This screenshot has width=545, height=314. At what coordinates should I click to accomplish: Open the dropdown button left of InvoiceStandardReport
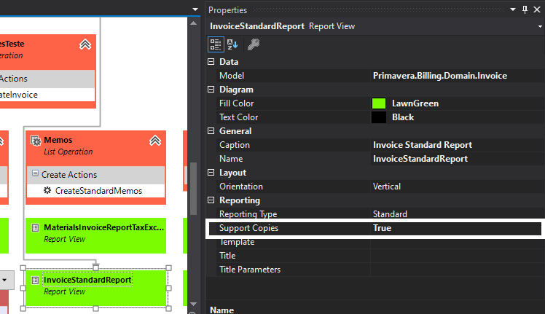point(4,280)
